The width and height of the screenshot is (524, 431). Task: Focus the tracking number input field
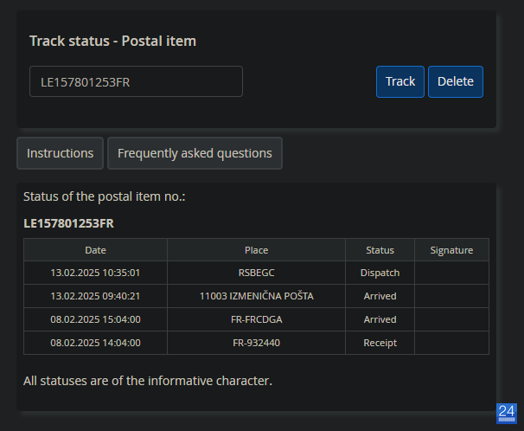point(136,81)
